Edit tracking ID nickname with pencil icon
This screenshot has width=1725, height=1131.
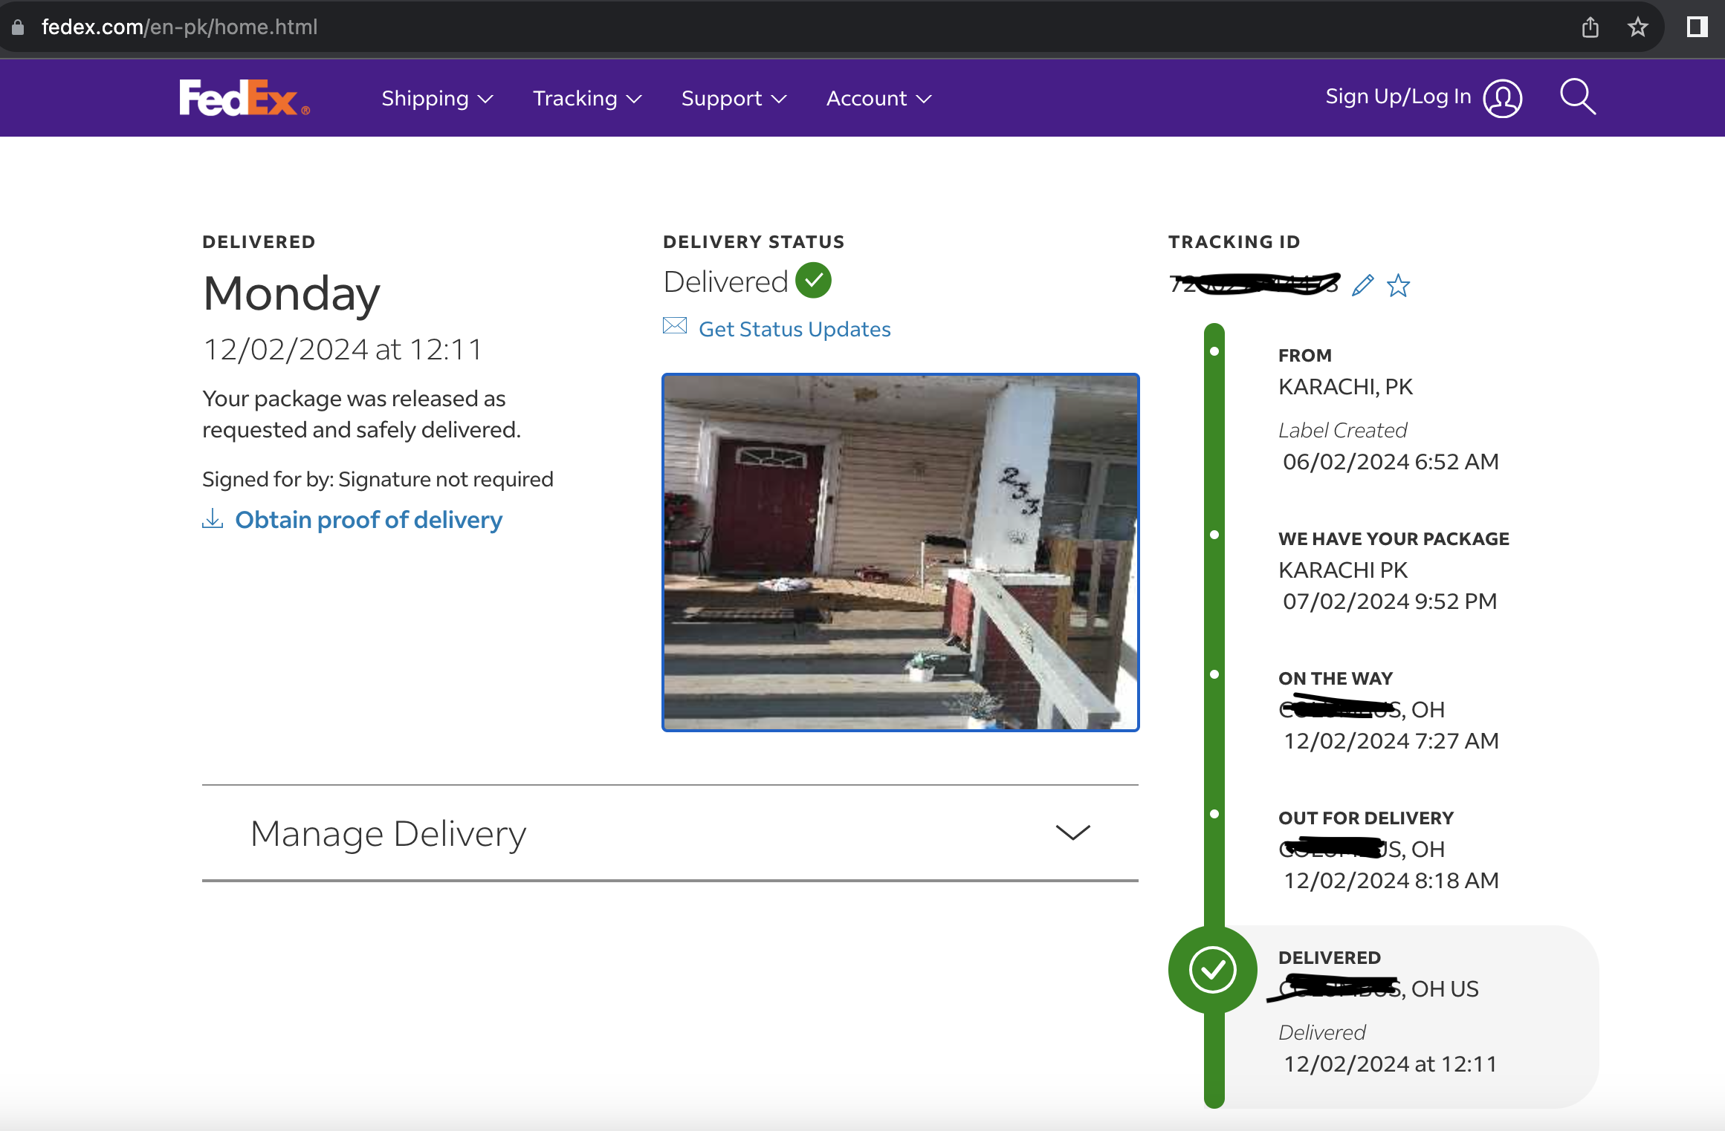[x=1362, y=285]
